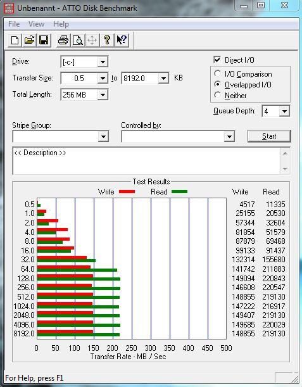The width and height of the screenshot is (302, 387).
Task: Open Print Preview toolbar icon
Action: point(78,40)
